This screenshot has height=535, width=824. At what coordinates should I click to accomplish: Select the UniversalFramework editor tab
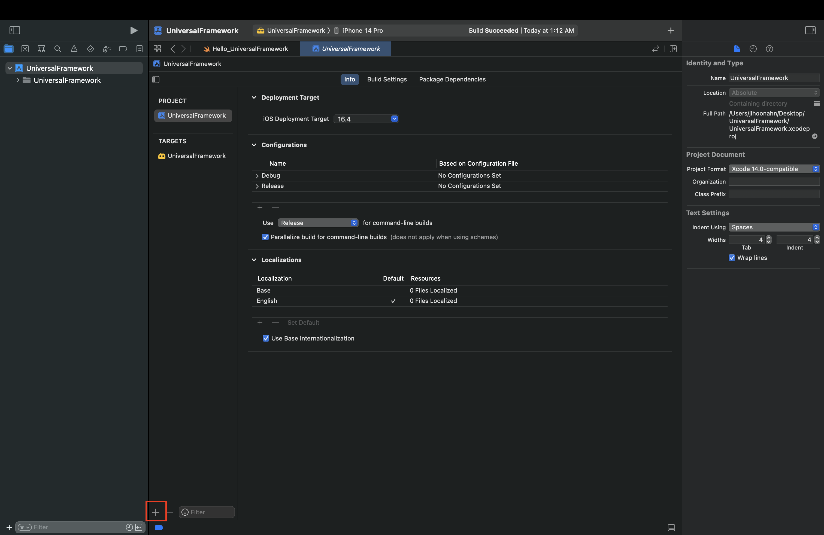click(x=346, y=49)
